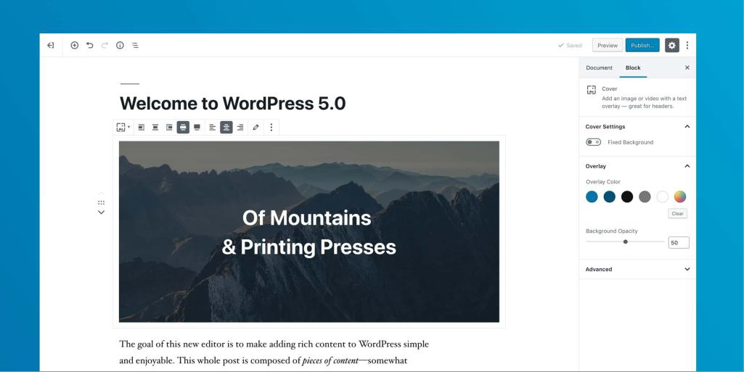Click the cover text Of Mountains
Image resolution: width=744 pixels, height=372 pixels.
[x=306, y=218]
